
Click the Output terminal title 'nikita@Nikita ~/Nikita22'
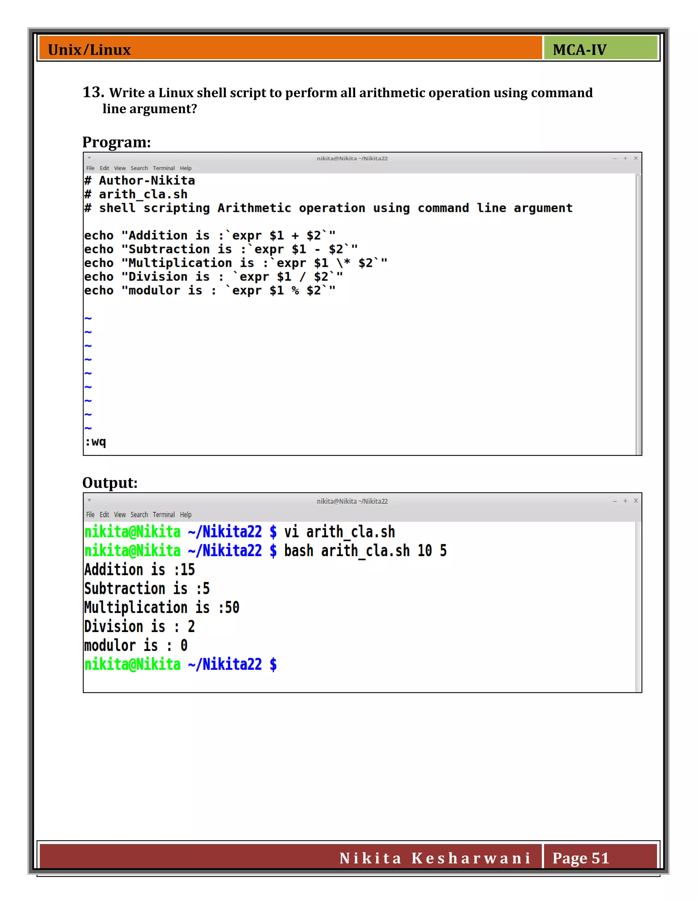click(352, 501)
